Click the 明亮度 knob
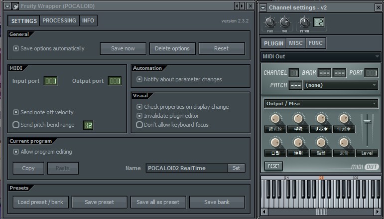This screenshot has height=219, width=384. point(321,119)
